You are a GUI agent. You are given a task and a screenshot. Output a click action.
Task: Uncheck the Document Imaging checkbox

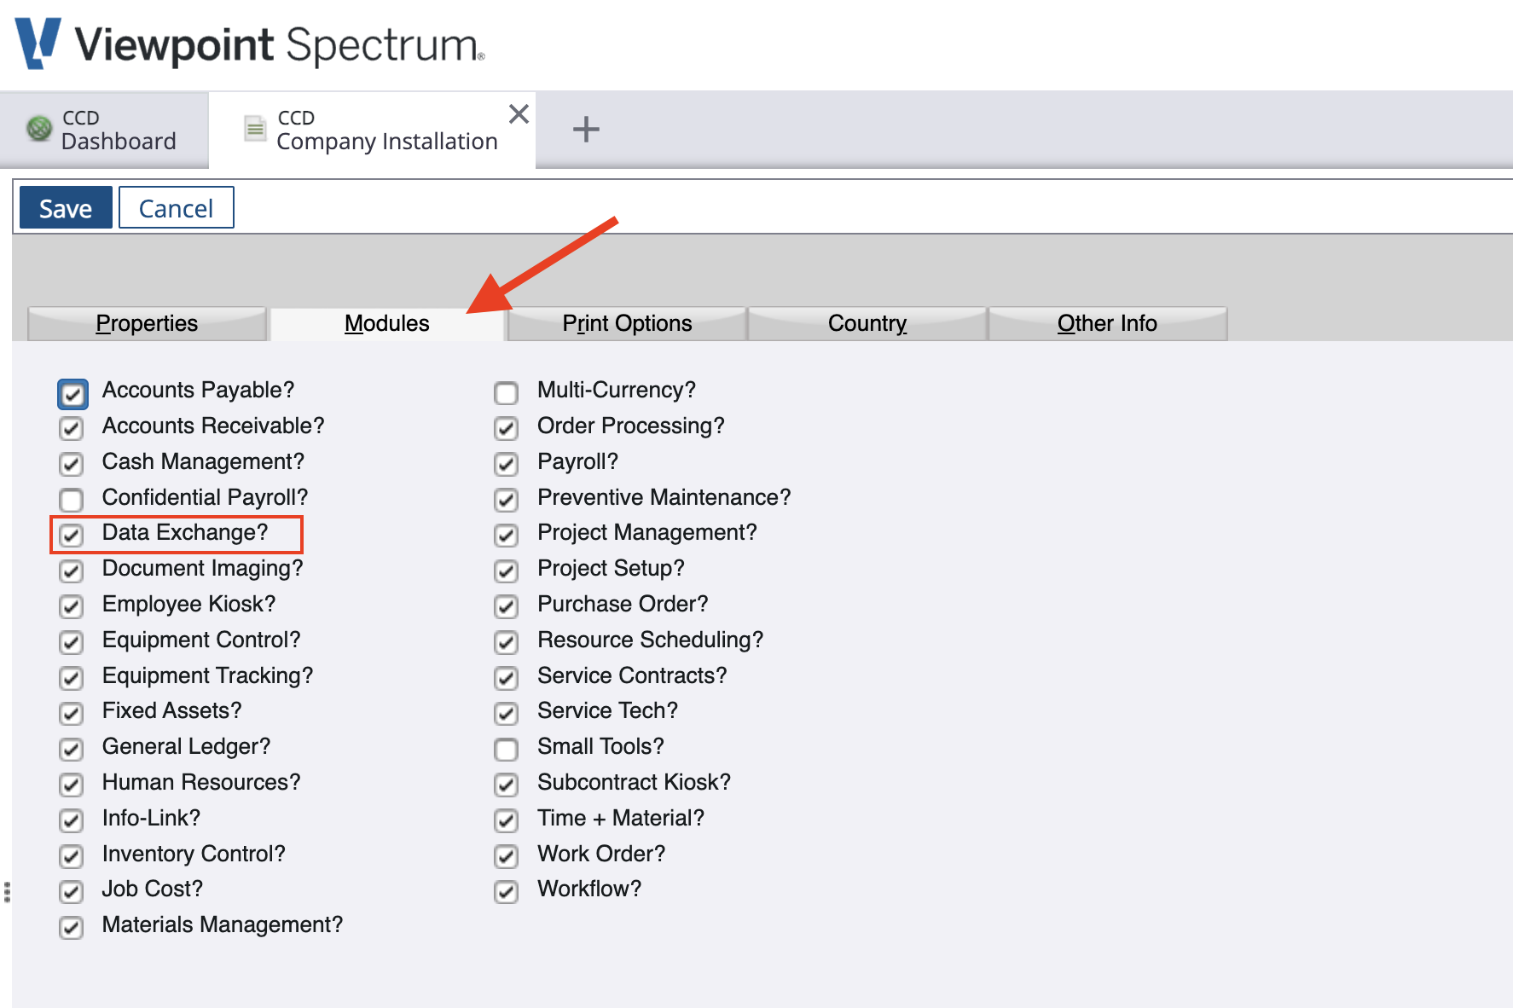pos(72,571)
